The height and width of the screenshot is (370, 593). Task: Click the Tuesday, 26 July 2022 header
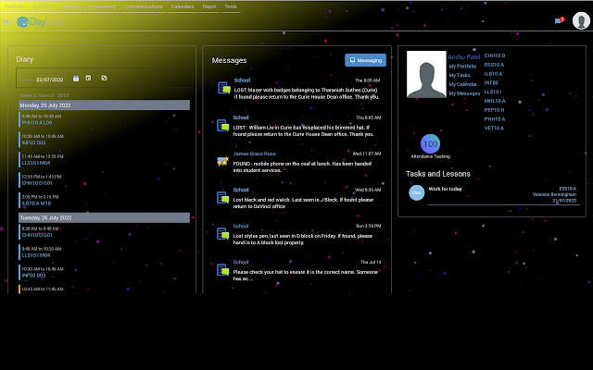[105, 217]
